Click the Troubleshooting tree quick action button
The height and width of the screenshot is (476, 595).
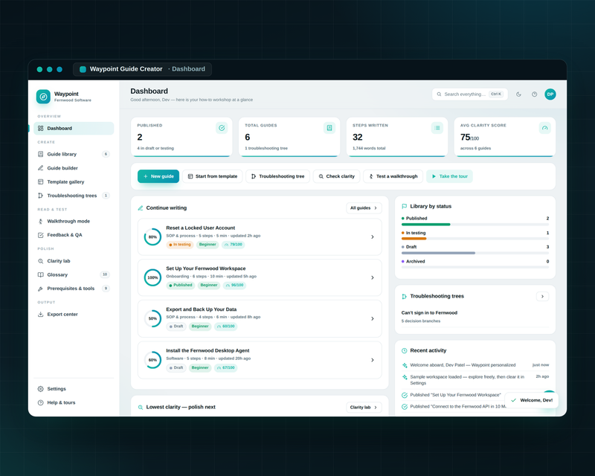277,176
